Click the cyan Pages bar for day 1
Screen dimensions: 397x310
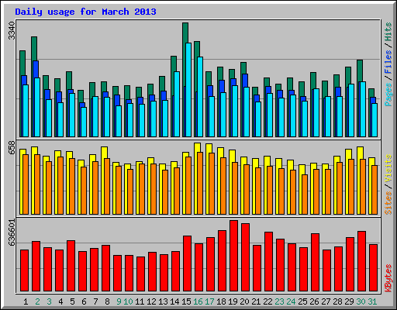[x=26, y=111]
